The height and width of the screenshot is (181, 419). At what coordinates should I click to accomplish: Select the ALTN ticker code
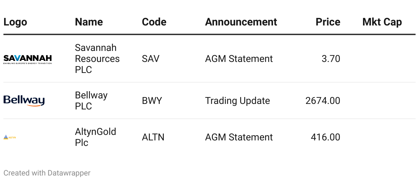click(153, 137)
